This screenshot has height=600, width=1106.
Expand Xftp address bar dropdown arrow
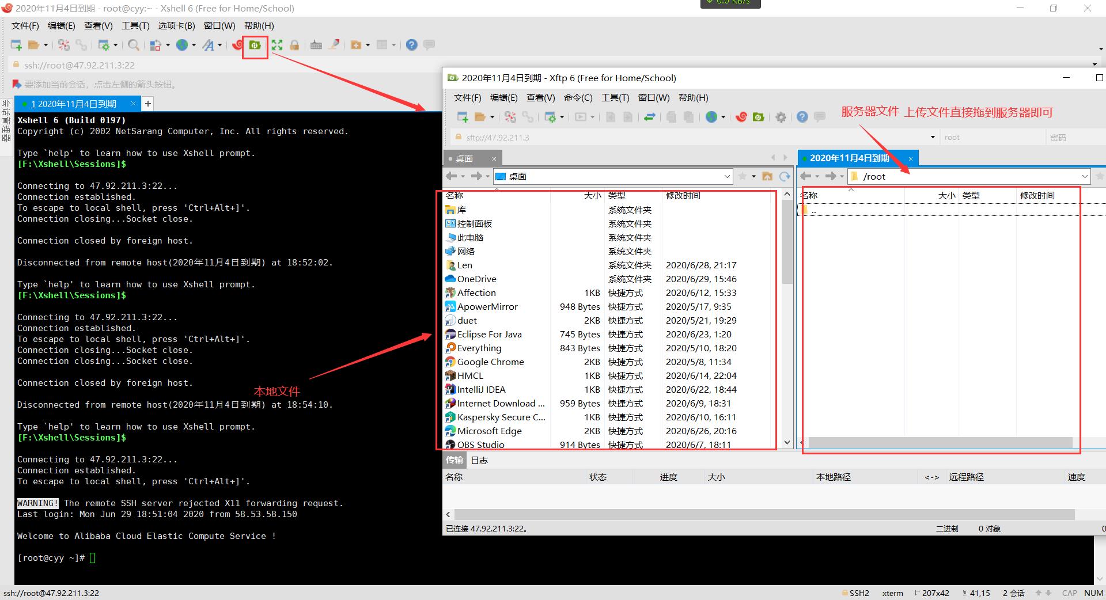[933, 137]
